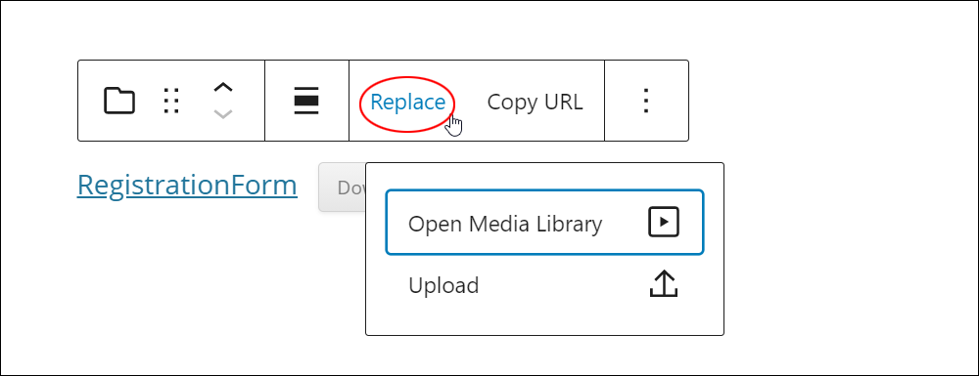The width and height of the screenshot is (979, 376).
Task: Move the block down with the gray arrow
Action: tap(223, 114)
